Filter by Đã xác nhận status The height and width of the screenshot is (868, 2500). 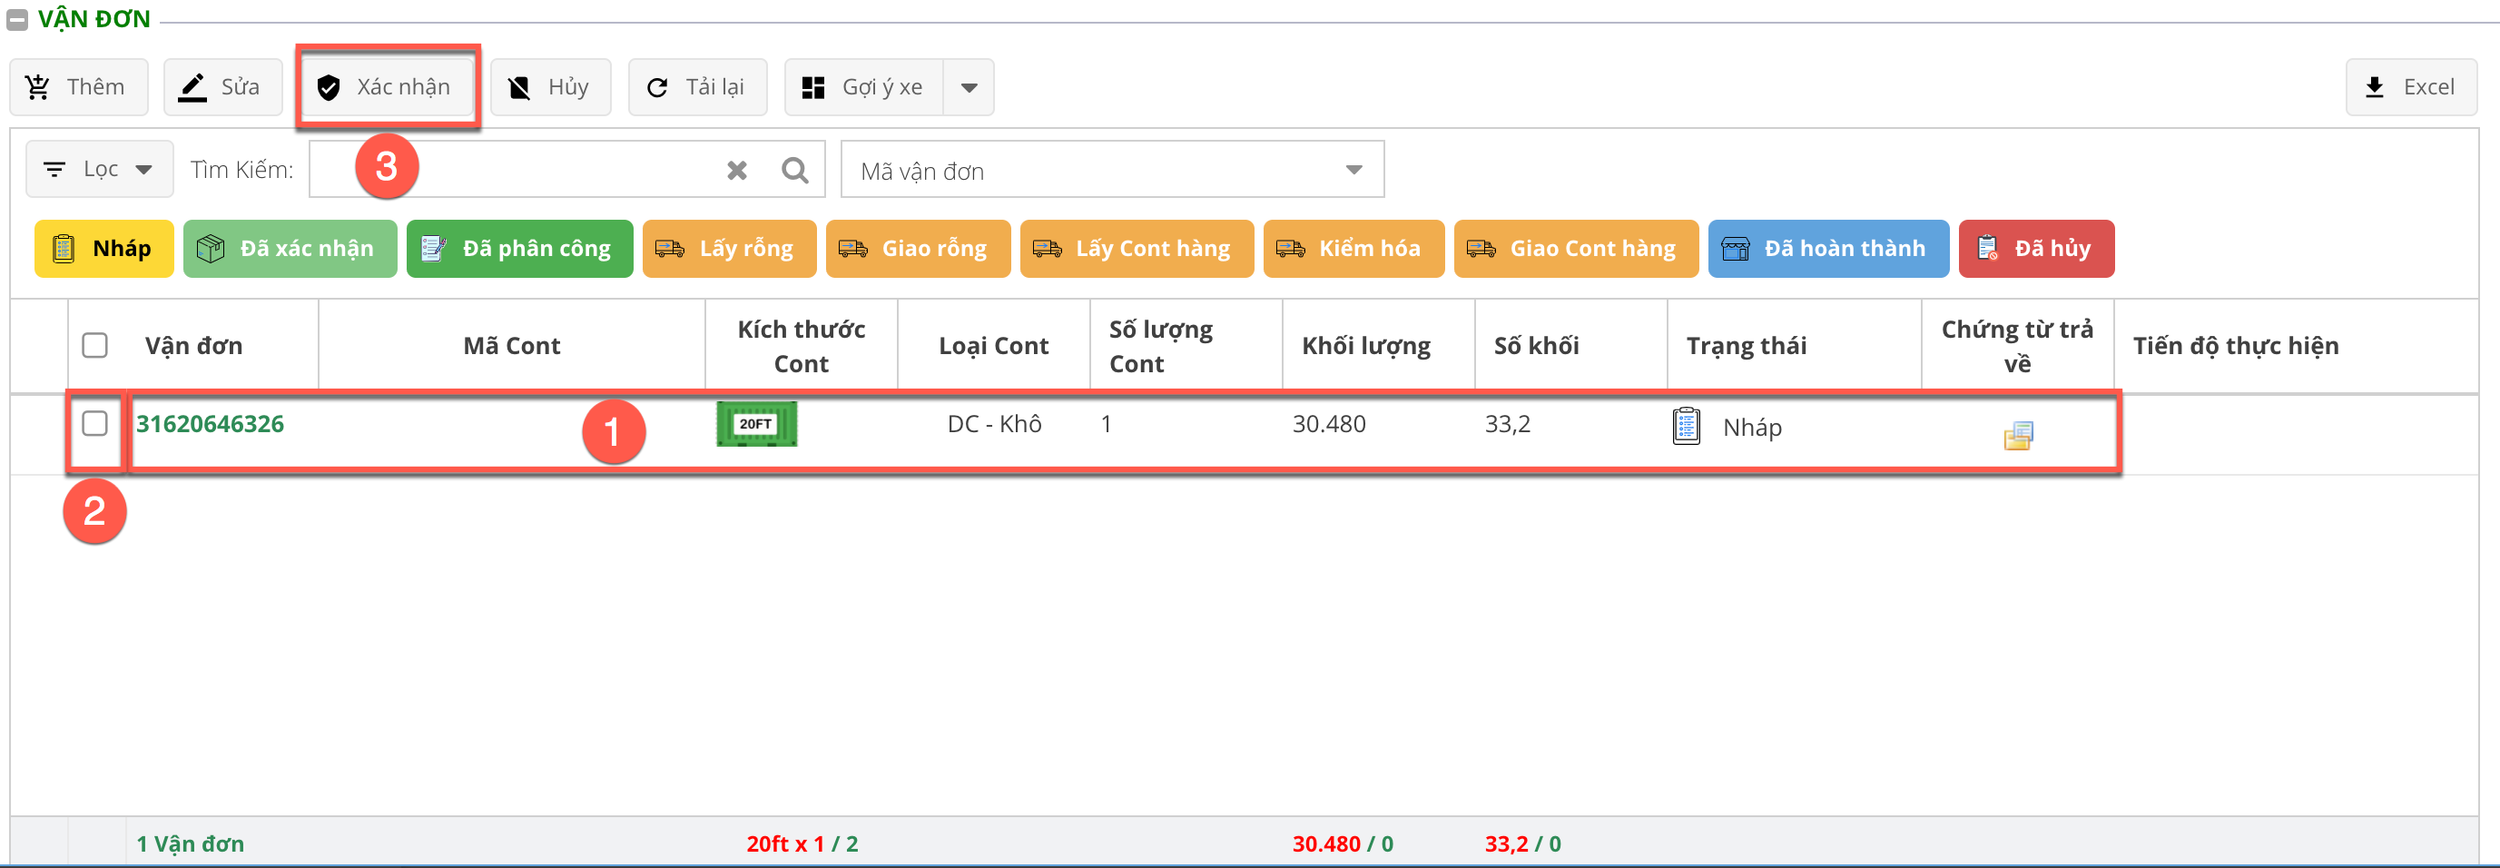[290, 249]
